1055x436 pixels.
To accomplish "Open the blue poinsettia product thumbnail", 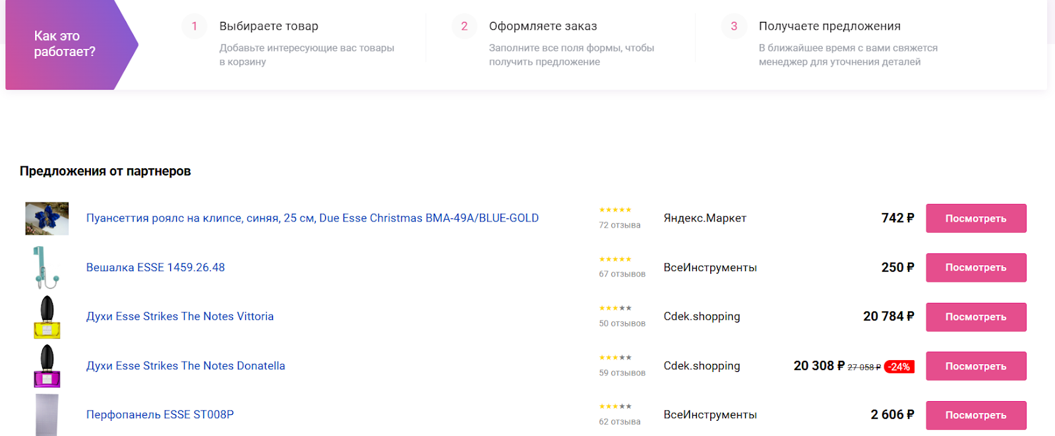I will 47,218.
